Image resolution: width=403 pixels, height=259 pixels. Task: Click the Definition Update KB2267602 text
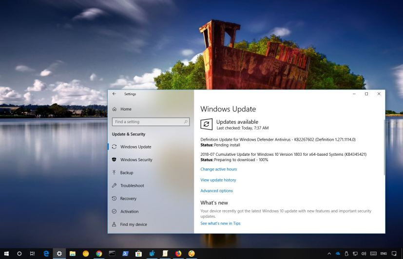278,139
